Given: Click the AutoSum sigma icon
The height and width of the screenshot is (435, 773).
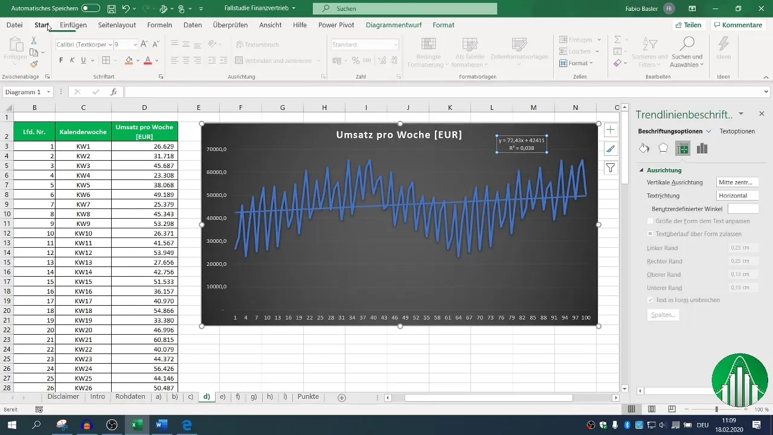Looking at the screenshot, I should 617,39.
